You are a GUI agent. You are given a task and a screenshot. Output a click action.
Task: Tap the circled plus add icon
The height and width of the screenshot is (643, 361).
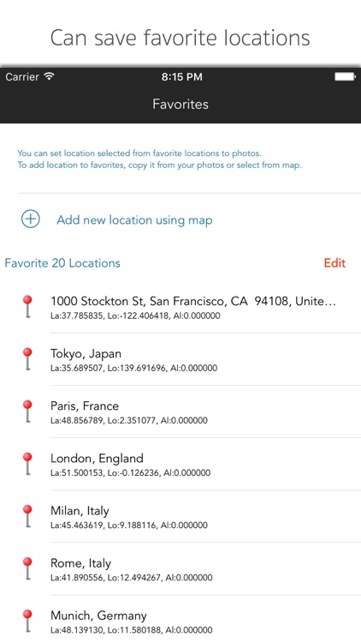31,219
